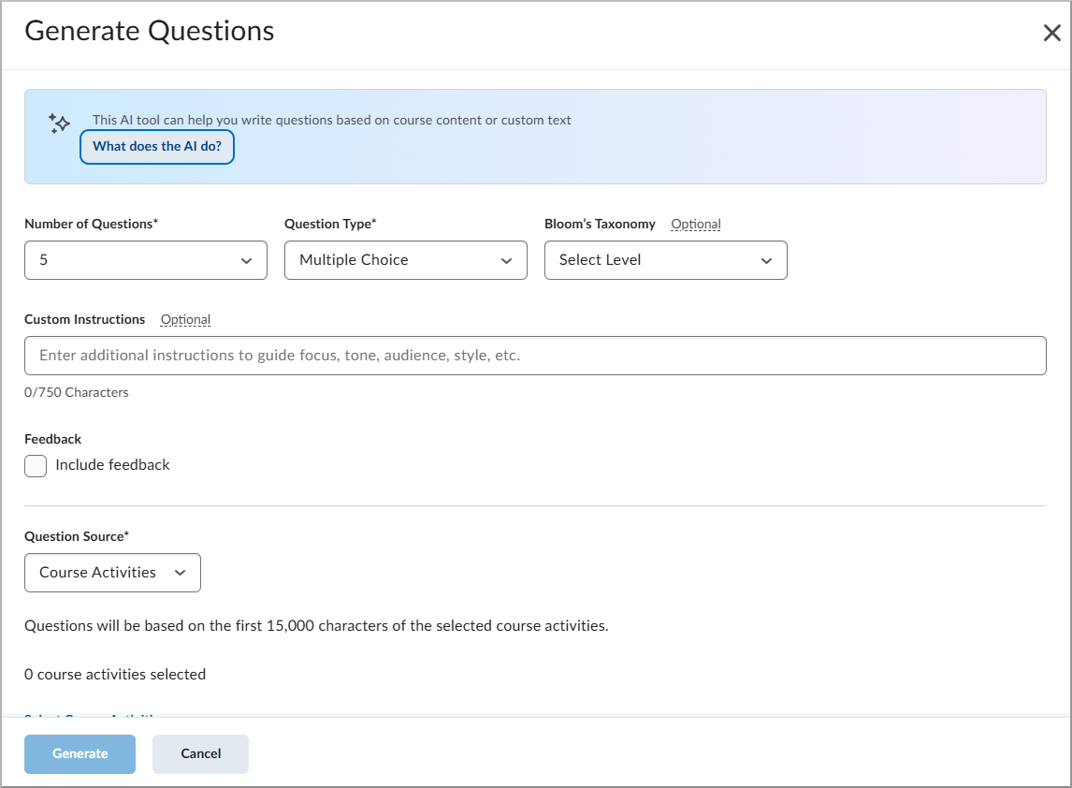Open the Multiple Choice question type dropdown
The height and width of the screenshot is (788, 1072).
(x=405, y=259)
